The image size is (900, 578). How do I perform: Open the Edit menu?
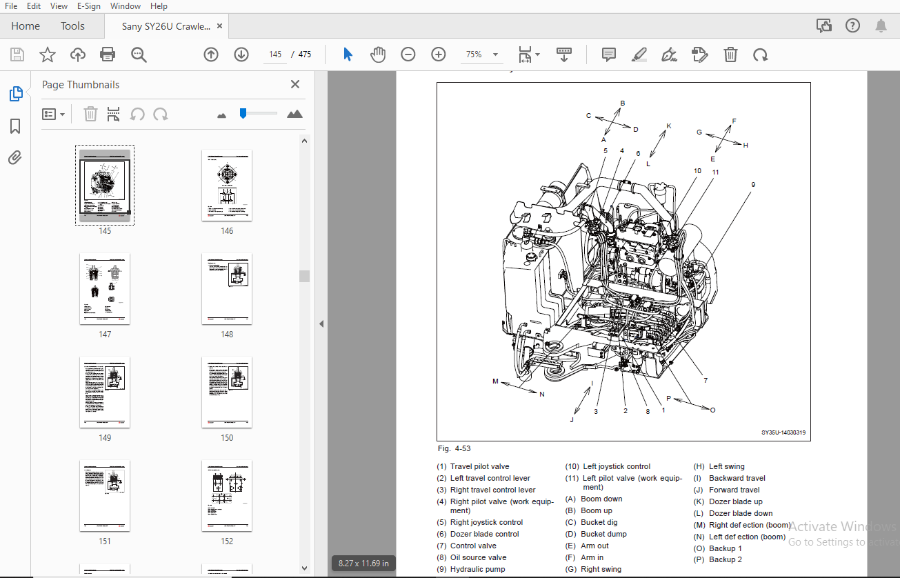click(x=33, y=6)
